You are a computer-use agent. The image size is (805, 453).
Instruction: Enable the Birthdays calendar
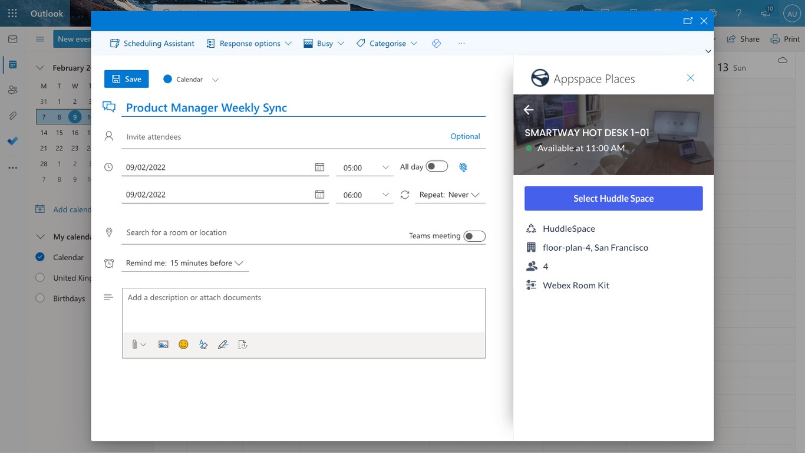tap(40, 298)
